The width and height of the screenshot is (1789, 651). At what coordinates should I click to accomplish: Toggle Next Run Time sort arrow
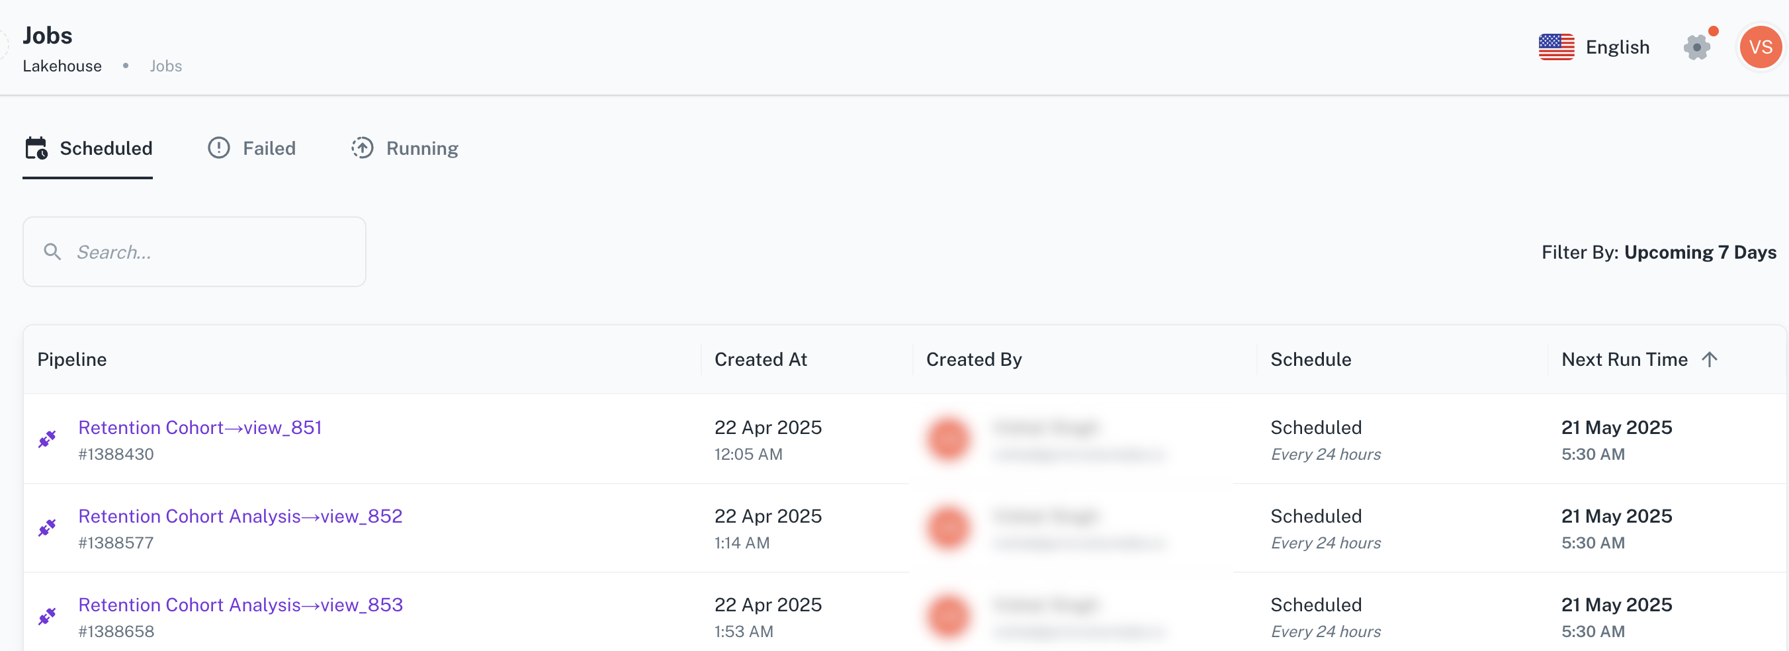coord(1709,359)
